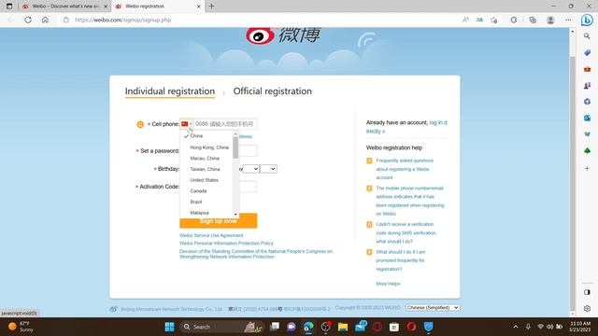The width and height of the screenshot is (598, 336).
Task: Open country flag code dropdown
Action: 187,124
